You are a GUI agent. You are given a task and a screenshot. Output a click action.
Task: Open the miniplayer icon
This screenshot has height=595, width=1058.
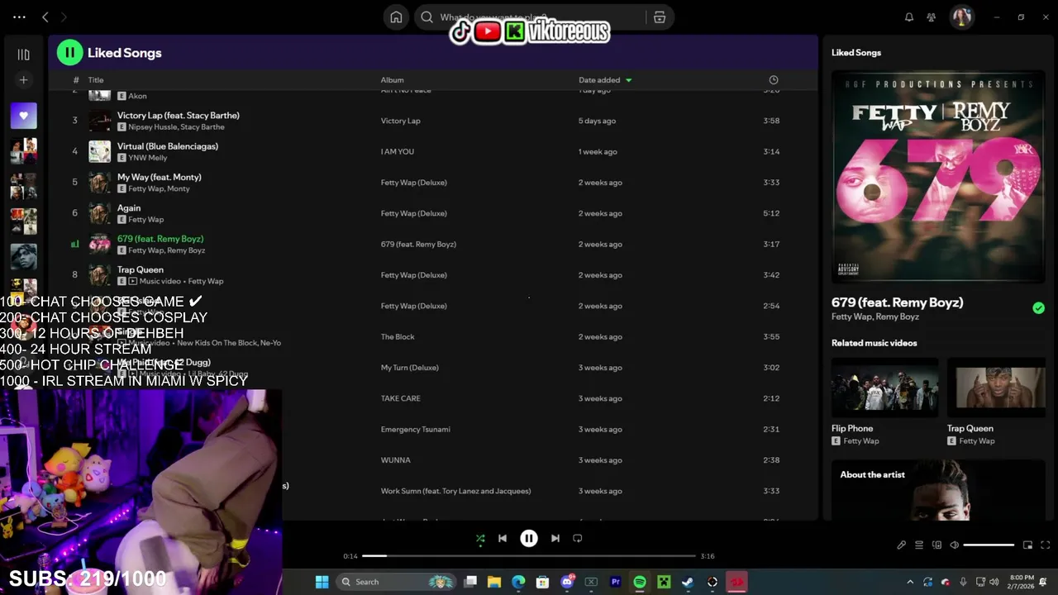[1027, 545]
